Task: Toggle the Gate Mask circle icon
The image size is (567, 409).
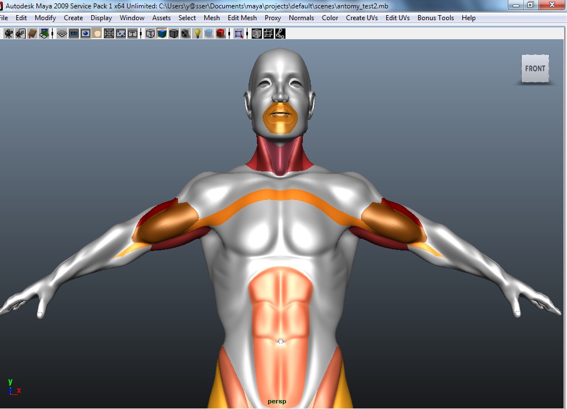Action: click(97, 34)
